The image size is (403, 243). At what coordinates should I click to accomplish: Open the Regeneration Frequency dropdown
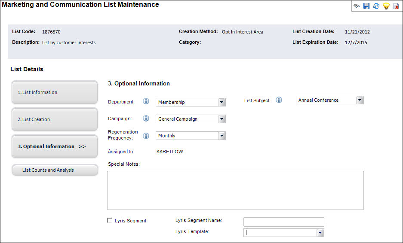tap(221, 136)
